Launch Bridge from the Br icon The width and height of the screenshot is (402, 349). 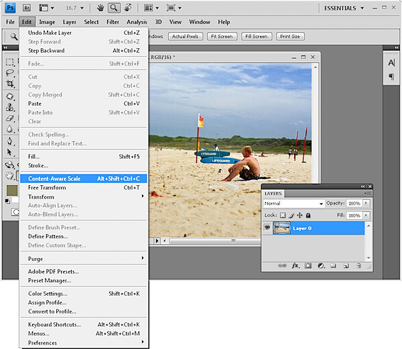(27, 8)
